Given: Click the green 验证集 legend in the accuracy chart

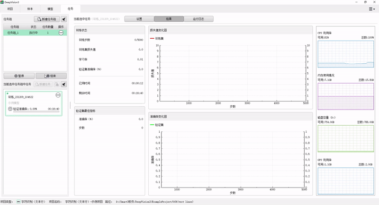Looking at the screenshot, I should [159, 125].
